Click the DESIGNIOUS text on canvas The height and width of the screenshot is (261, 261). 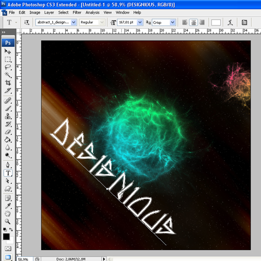(x=113, y=176)
